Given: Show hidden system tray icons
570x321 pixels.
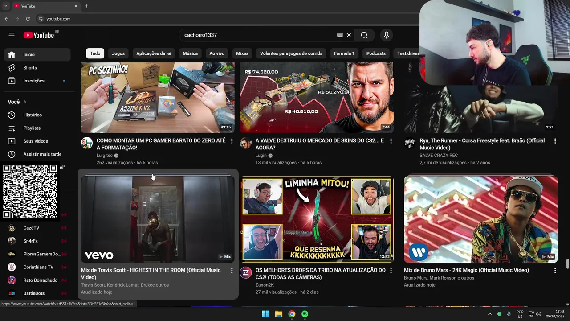Looking at the screenshot, I should pyautogui.click(x=490, y=314).
